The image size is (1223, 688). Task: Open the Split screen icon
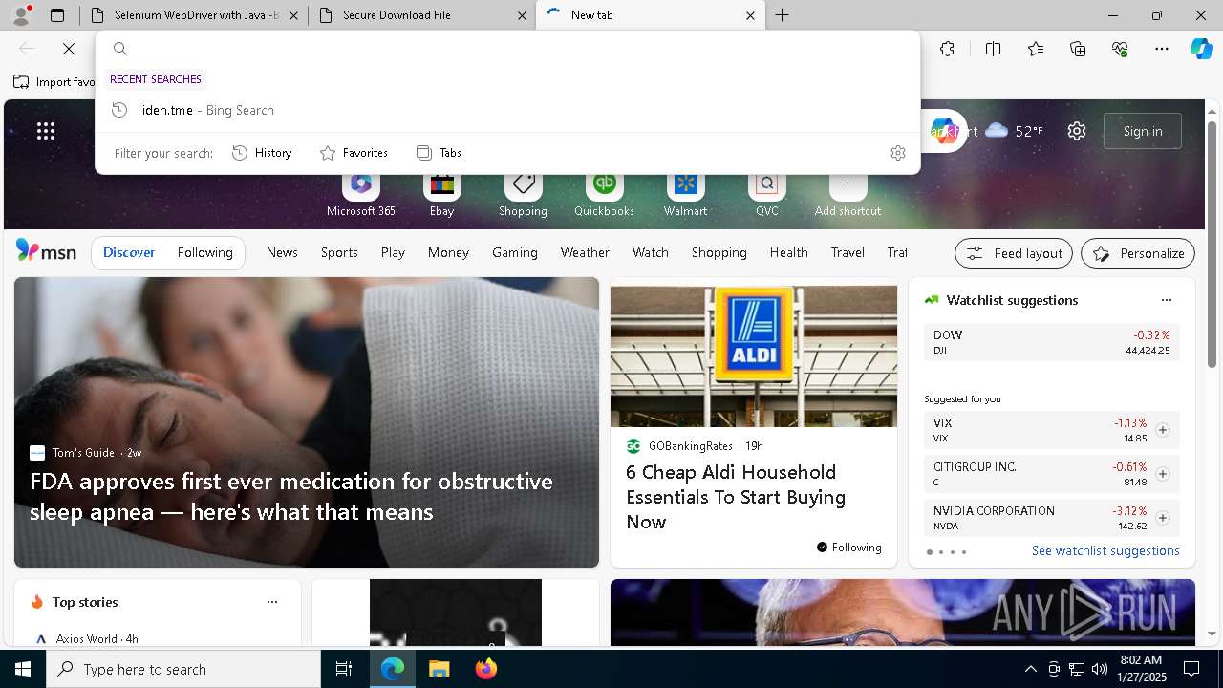point(993,49)
